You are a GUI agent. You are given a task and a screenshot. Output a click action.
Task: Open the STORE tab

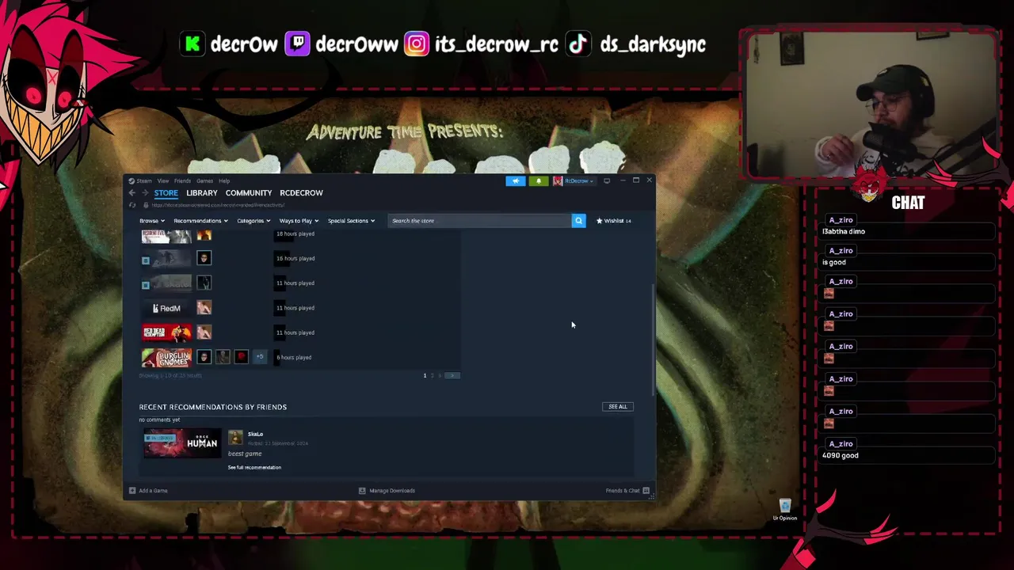[x=166, y=193]
